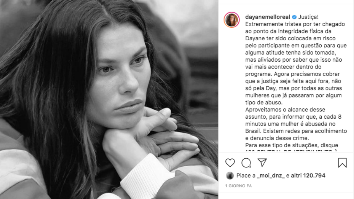The height and width of the screenshot is (199, 354).
Task: Click the blue verified badge
Action: click(x=294, y=17)
